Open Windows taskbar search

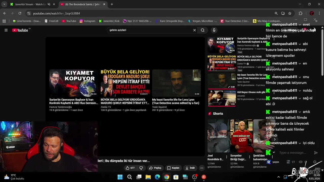pyautogui.click(x=129, y=177)
